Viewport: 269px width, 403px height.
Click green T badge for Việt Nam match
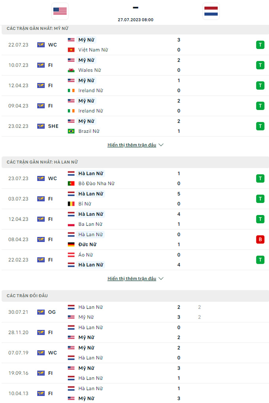(260, 45)
